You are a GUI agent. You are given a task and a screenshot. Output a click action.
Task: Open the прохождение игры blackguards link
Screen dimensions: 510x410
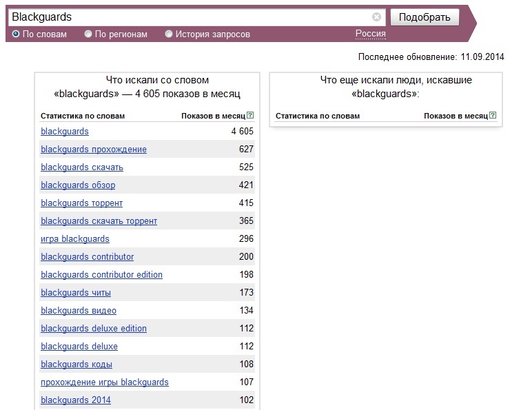click(x=105, y=382)
